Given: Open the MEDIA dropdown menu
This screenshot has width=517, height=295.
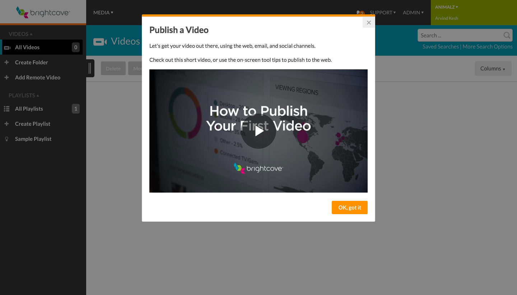Looking at the screenshot, I should pos(103,13).
